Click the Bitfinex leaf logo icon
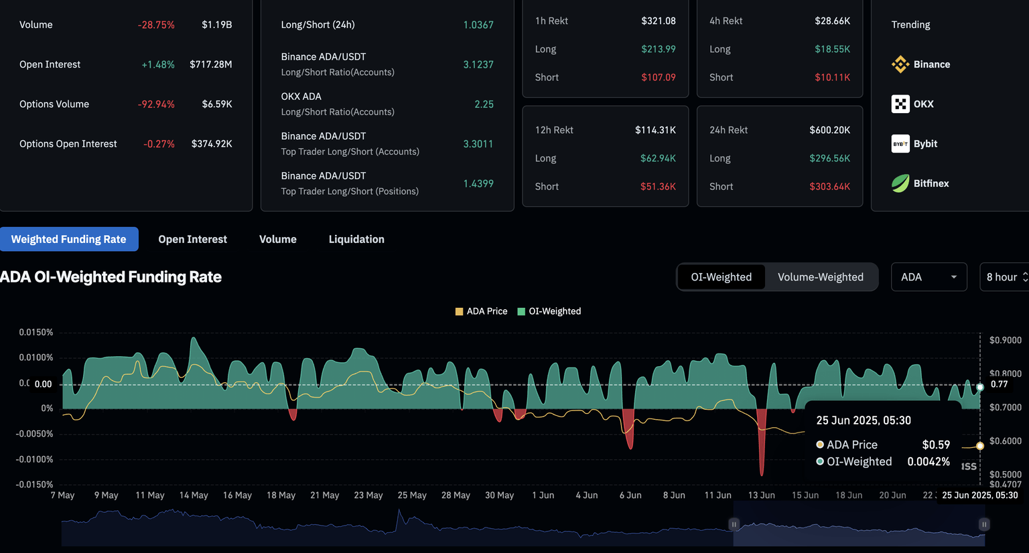This screenshot has height=553, width=1029. [x=900, y=183]
